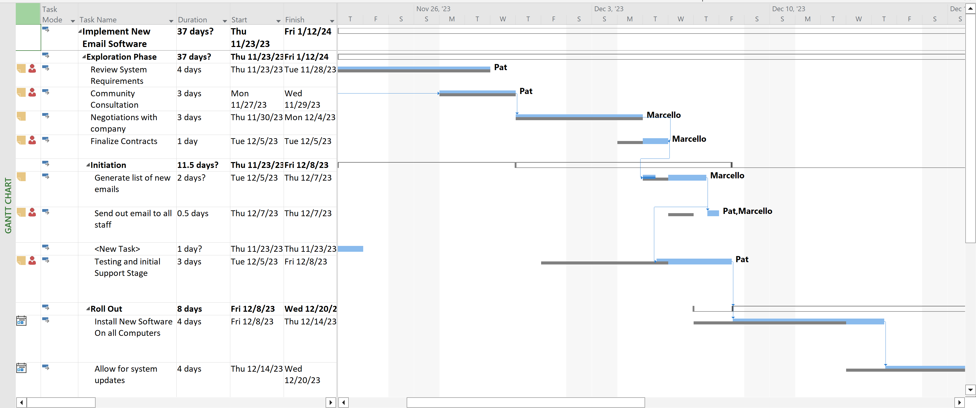Click the note icon beside Review System Requirements
Viewport: 976px width, 408px height.
21,69
